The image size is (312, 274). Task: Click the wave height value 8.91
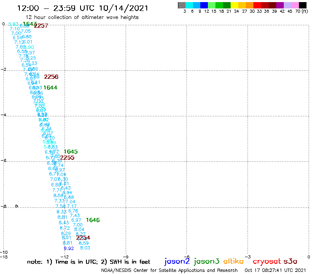coord(66,238)
